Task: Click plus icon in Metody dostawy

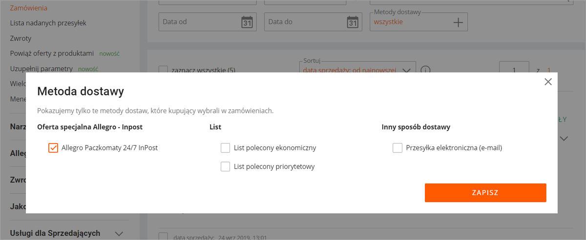Action: click(458, 22)
